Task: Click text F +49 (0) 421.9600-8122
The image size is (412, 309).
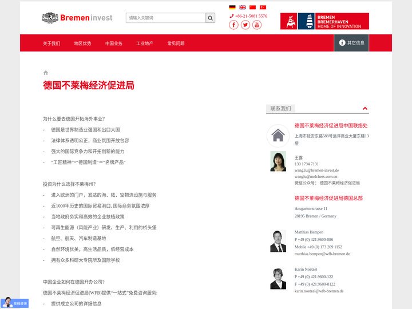Action: click(315, 284)
